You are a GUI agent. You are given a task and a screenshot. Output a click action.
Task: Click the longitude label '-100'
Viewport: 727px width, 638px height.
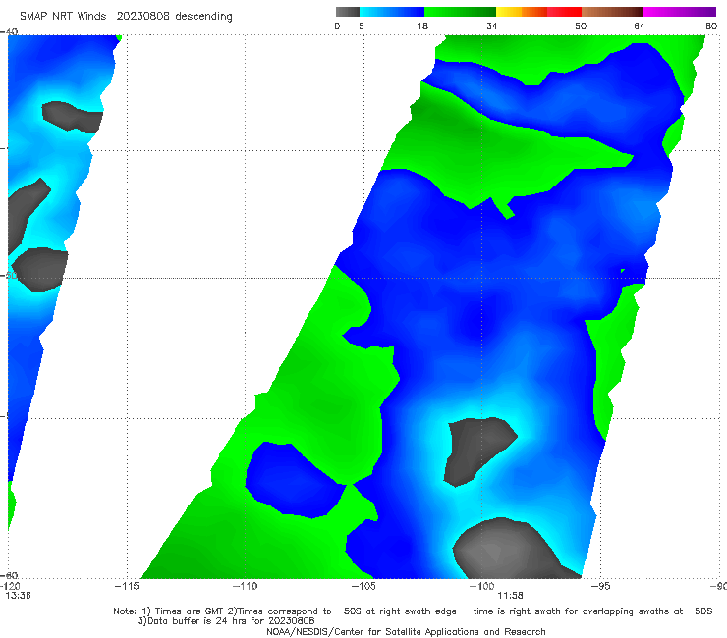coord(481,586)
